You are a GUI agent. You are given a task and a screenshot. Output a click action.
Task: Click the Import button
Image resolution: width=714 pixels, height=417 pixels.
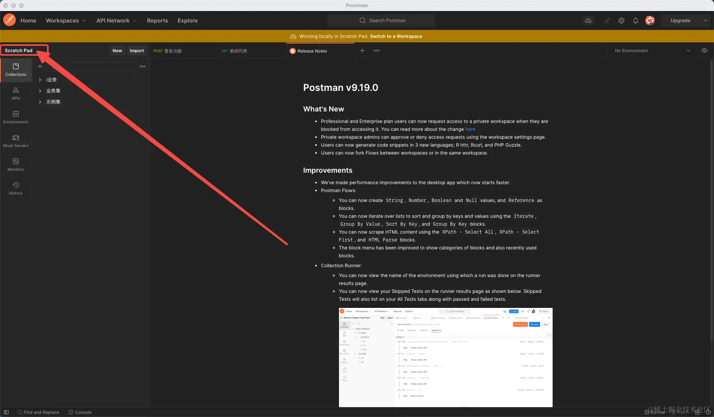(x=137, y=51)
